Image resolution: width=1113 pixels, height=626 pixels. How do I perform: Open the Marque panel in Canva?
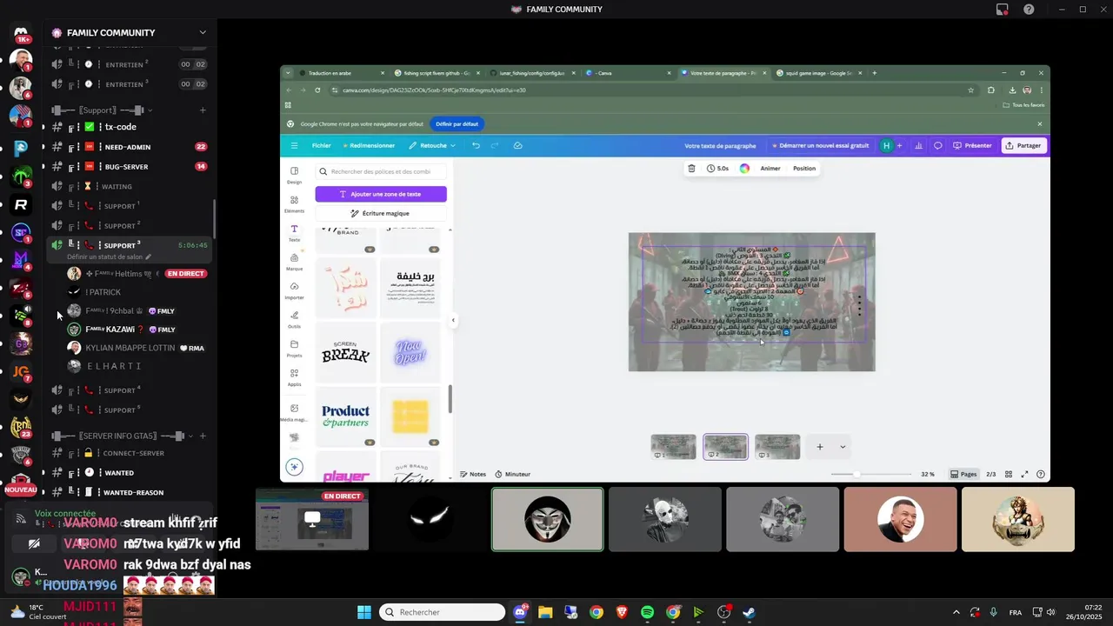pyautogui.click(x=294, y=262)
